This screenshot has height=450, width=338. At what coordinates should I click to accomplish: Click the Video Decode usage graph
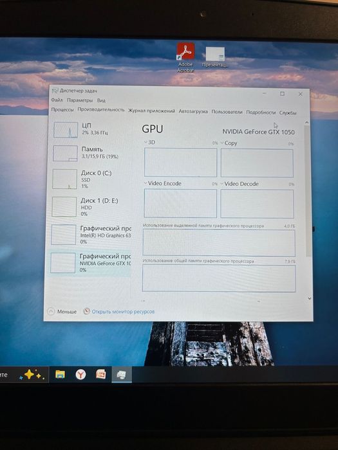(257, 204)
